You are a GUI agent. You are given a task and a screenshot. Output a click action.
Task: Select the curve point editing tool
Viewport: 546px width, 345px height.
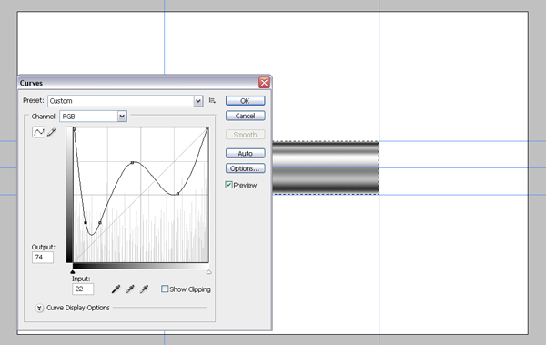pos(38,132)
